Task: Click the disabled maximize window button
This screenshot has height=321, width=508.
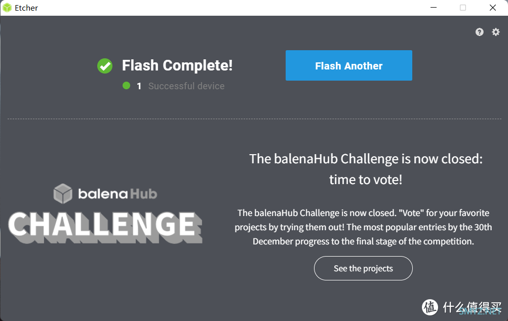Action: [463, 8]
